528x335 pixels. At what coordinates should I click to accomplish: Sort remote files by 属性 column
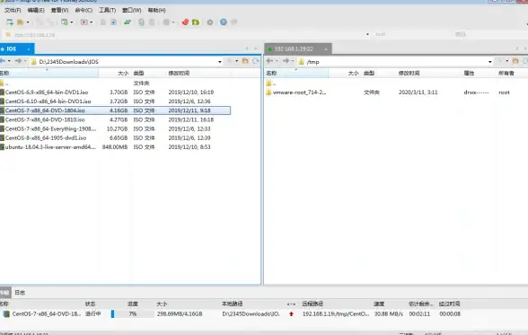pyautogui.click(x=469, y=73)
